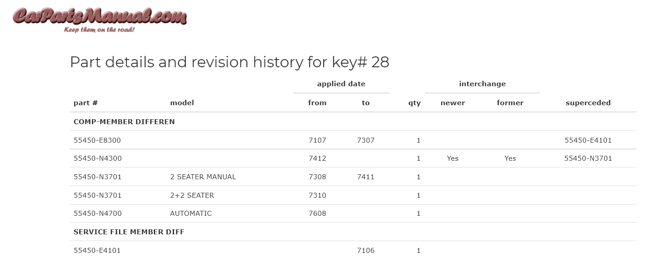Click the 'newer' interchange column header
The height and width of the screenshot is (265, 656).
point(453,103)
